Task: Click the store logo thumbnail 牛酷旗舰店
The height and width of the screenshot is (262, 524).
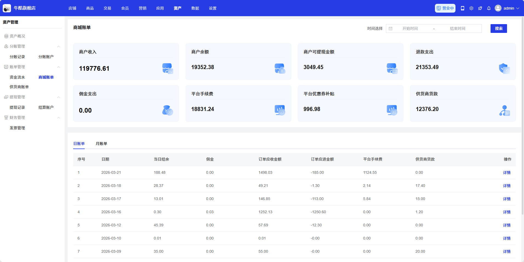Action: point(7,8)
